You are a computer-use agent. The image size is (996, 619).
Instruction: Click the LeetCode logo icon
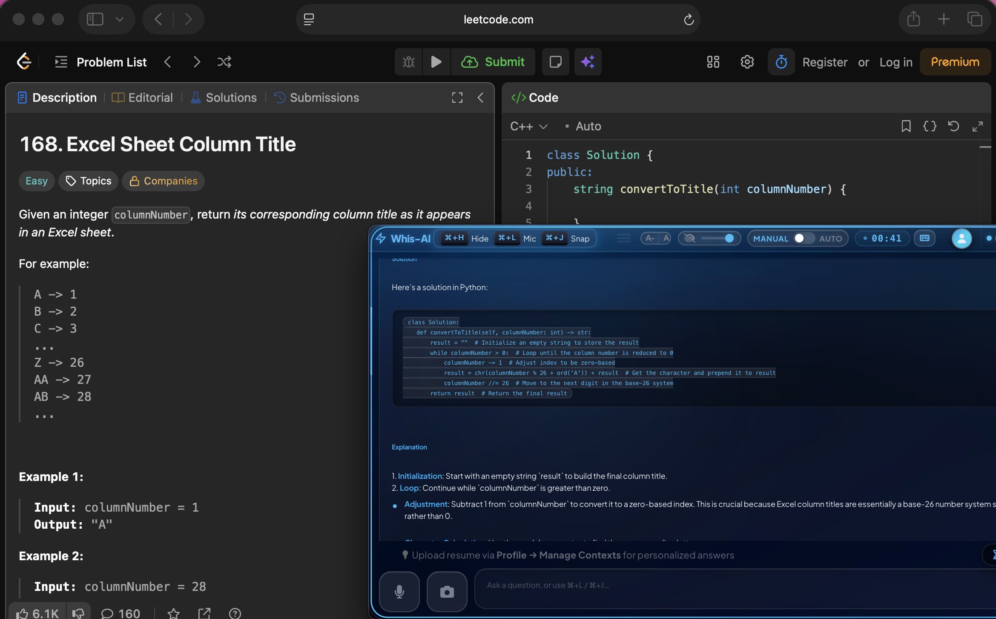coord(24,62)
